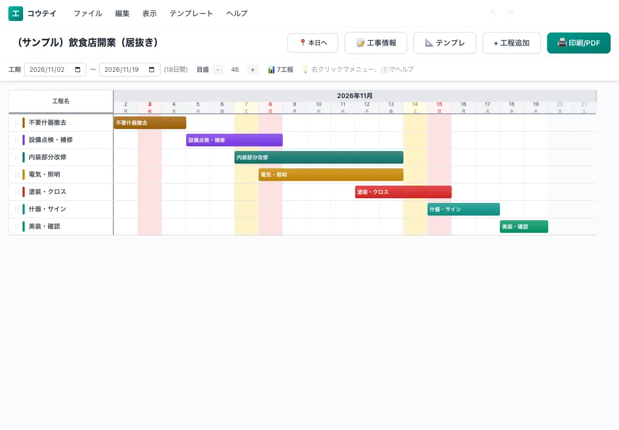The width and height of the screenshot is (619, 430).
Task: Select the 電気・照明 row name
Action: [44, 175]
